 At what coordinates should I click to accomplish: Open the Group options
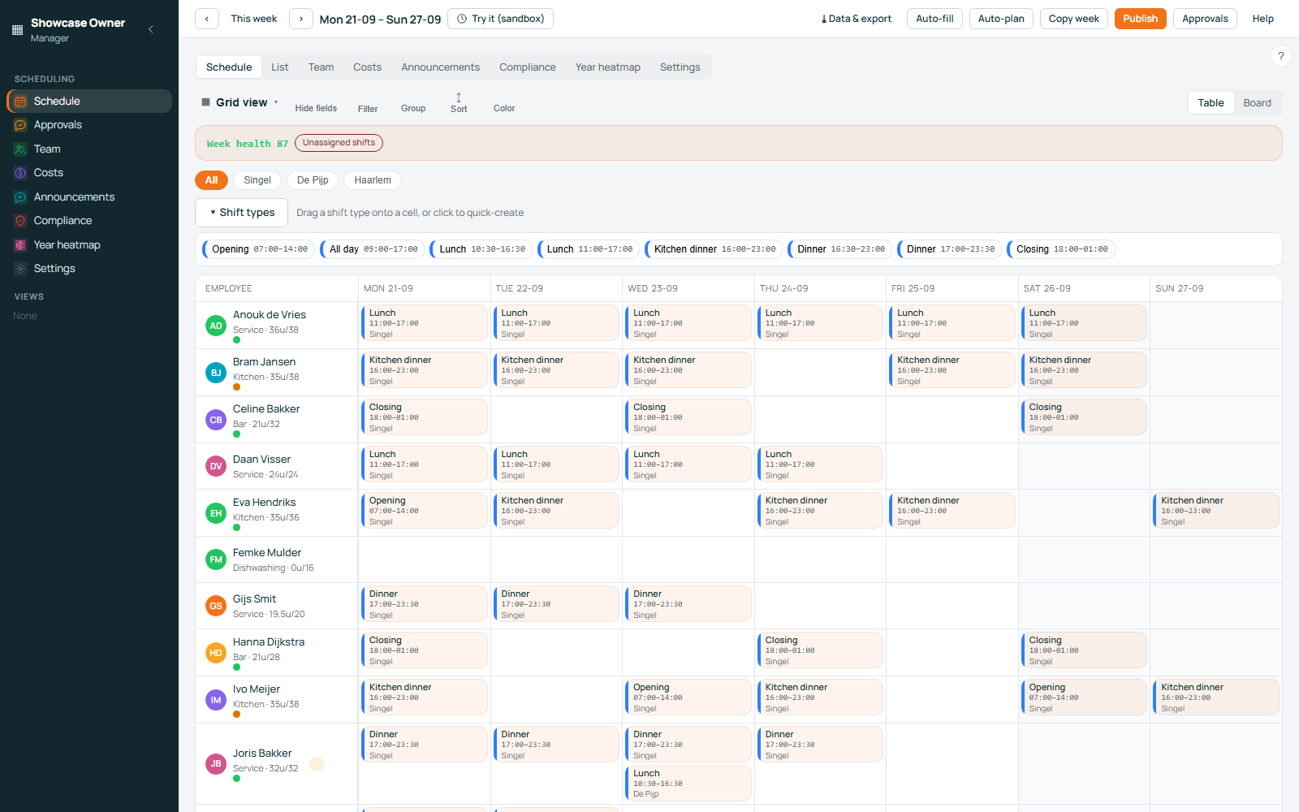[x=413, y=109]
